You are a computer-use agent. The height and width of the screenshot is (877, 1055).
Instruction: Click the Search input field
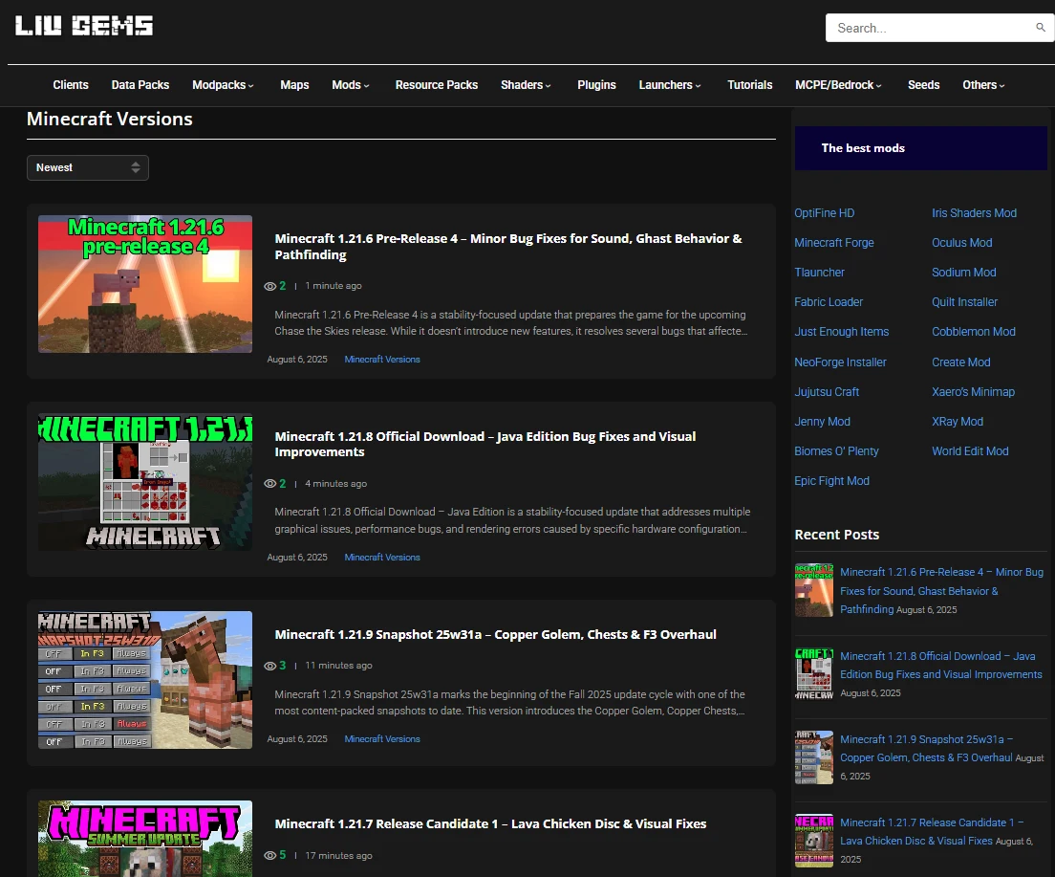coord(932,28)
